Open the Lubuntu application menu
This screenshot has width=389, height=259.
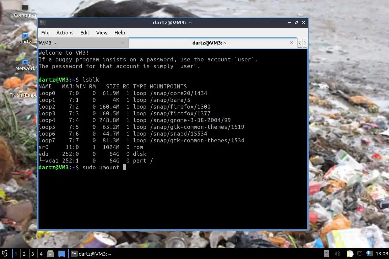[x=5, y=254]
